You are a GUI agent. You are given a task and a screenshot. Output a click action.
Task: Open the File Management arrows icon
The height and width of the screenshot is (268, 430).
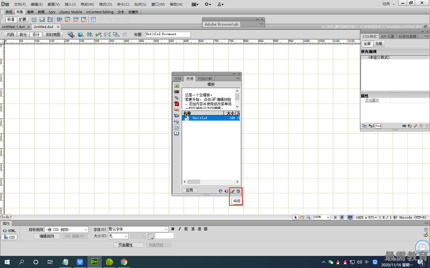point(90,35)
